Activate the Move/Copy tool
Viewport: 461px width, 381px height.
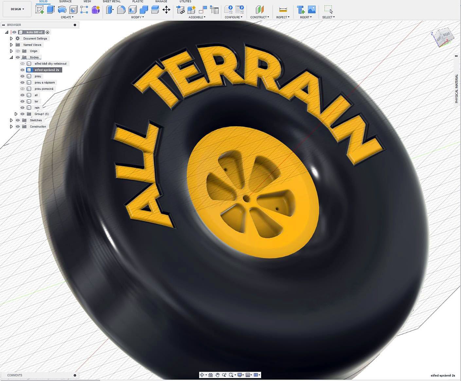[167, 10]
